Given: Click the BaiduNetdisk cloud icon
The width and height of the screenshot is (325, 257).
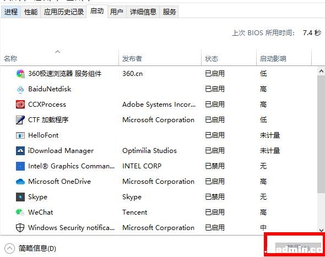Looking at the screenshot, I should 20,89.
